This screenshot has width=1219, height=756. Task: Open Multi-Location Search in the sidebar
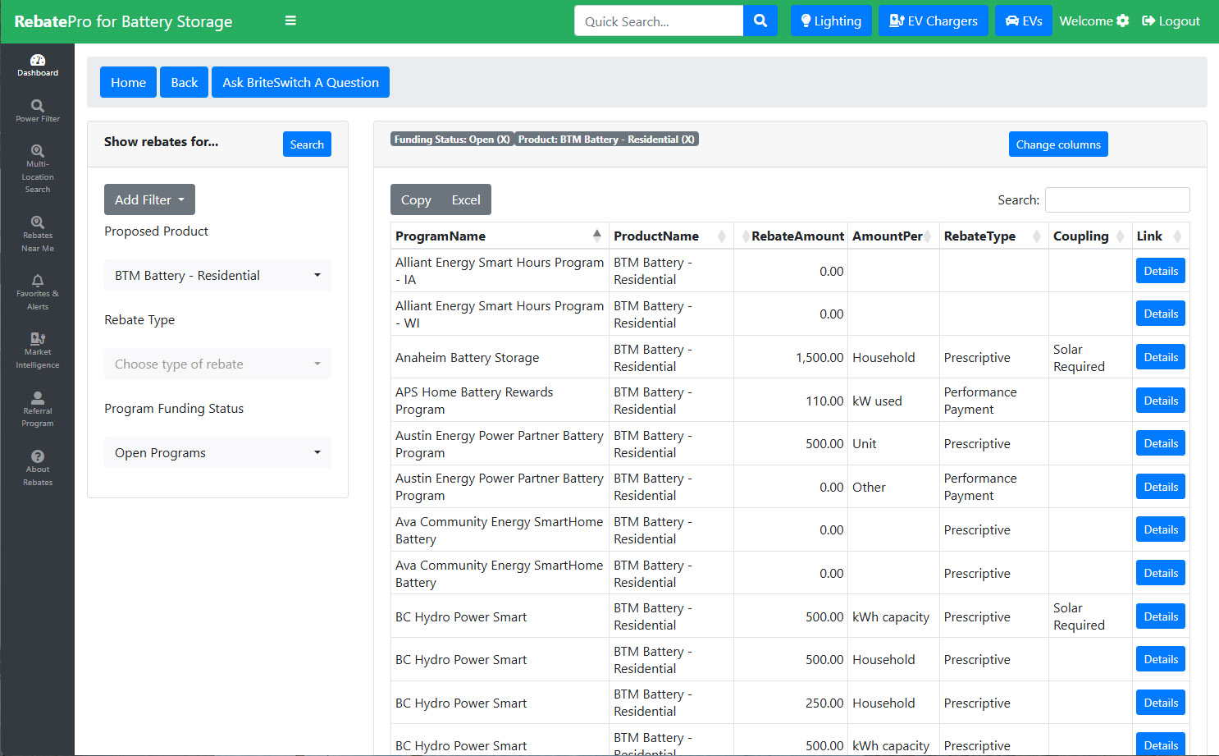[x=38, y=169]
